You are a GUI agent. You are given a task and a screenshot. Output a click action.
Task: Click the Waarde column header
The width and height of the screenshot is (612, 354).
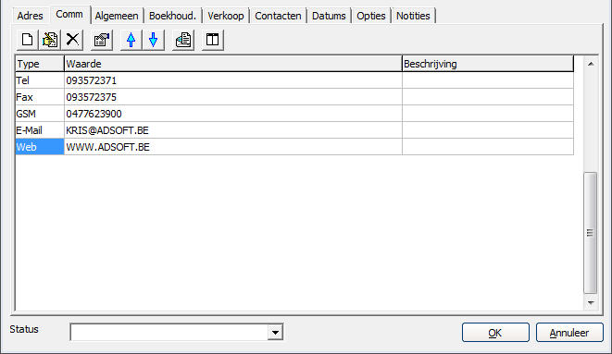(x=233, y=64)
